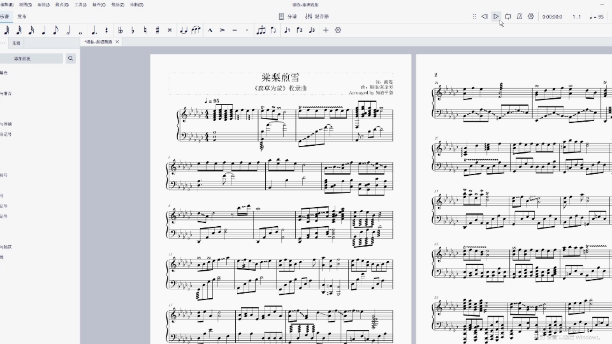Open the 添加(J) menu
Screen dimensions: 612x344
coord(43,4)
